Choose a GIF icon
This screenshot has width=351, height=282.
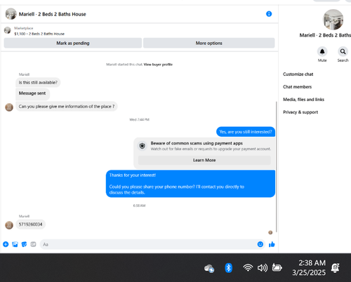coord(33,244)
